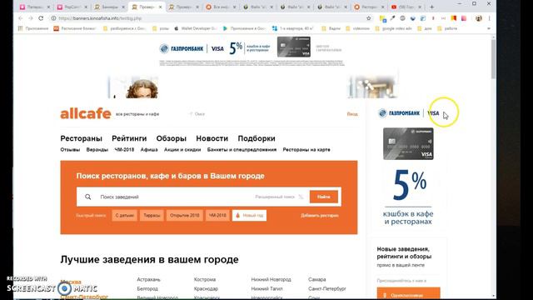The image size is (533, 300).
Task: Open the Краснодар city link
Action: (206, 288)
